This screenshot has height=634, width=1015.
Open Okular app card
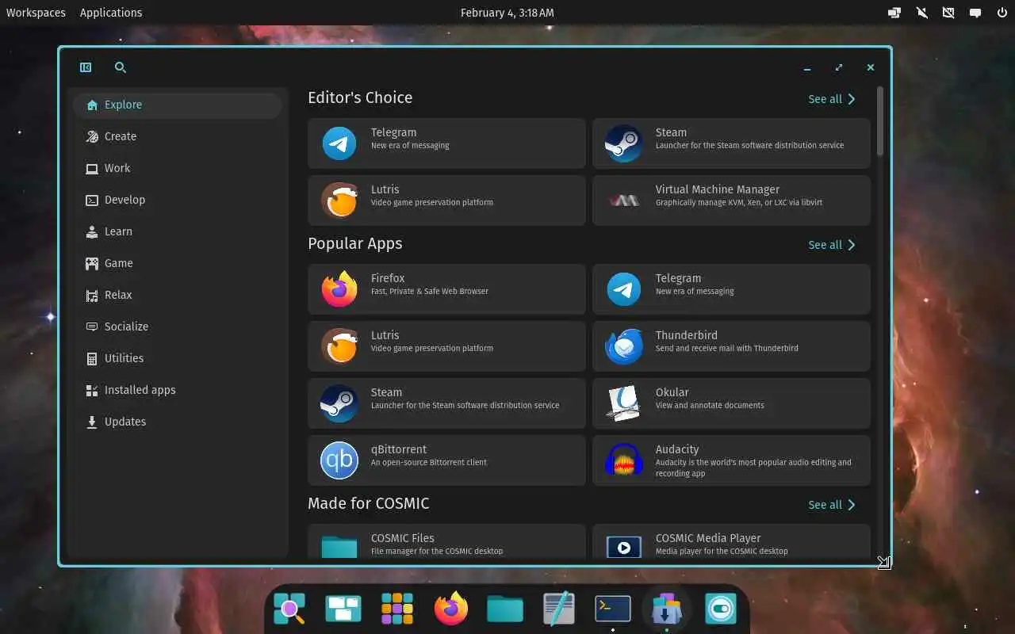coord(731,403)
